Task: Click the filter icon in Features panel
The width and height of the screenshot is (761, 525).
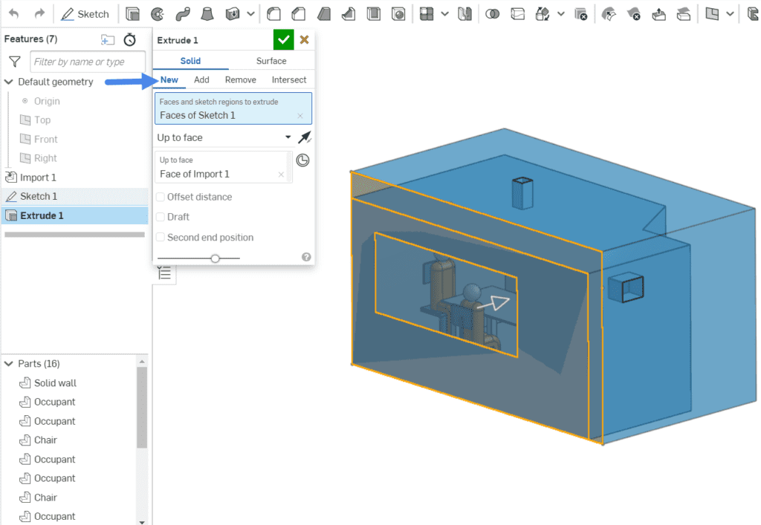Action: click(15, 62)
